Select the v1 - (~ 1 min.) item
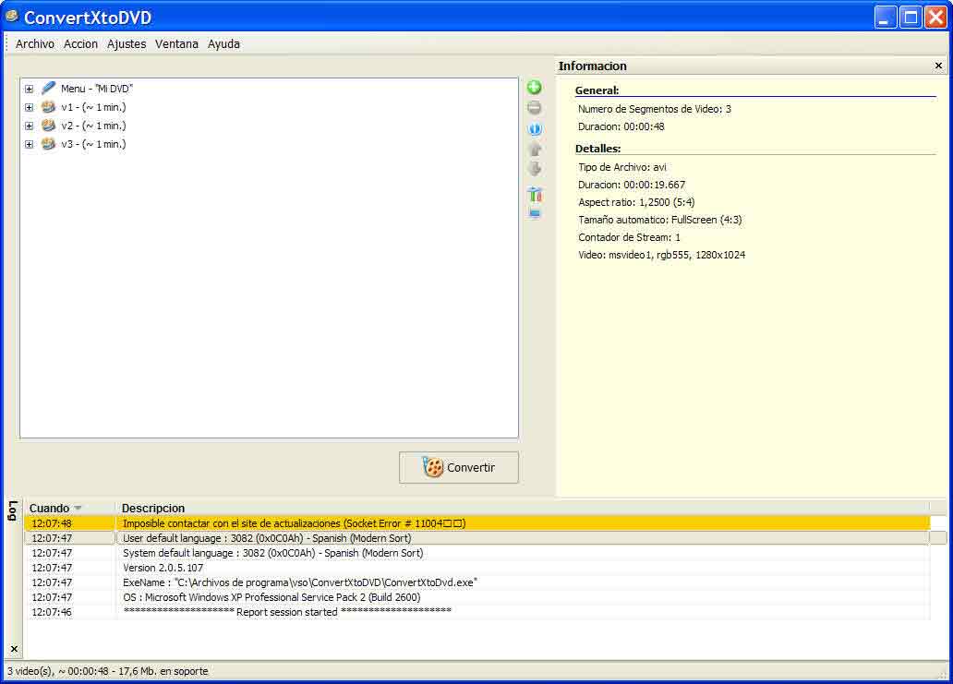 (x=93, y=107)
